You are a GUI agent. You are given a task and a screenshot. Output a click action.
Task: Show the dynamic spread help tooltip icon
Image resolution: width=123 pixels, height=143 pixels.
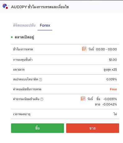[x=40, y=80]
